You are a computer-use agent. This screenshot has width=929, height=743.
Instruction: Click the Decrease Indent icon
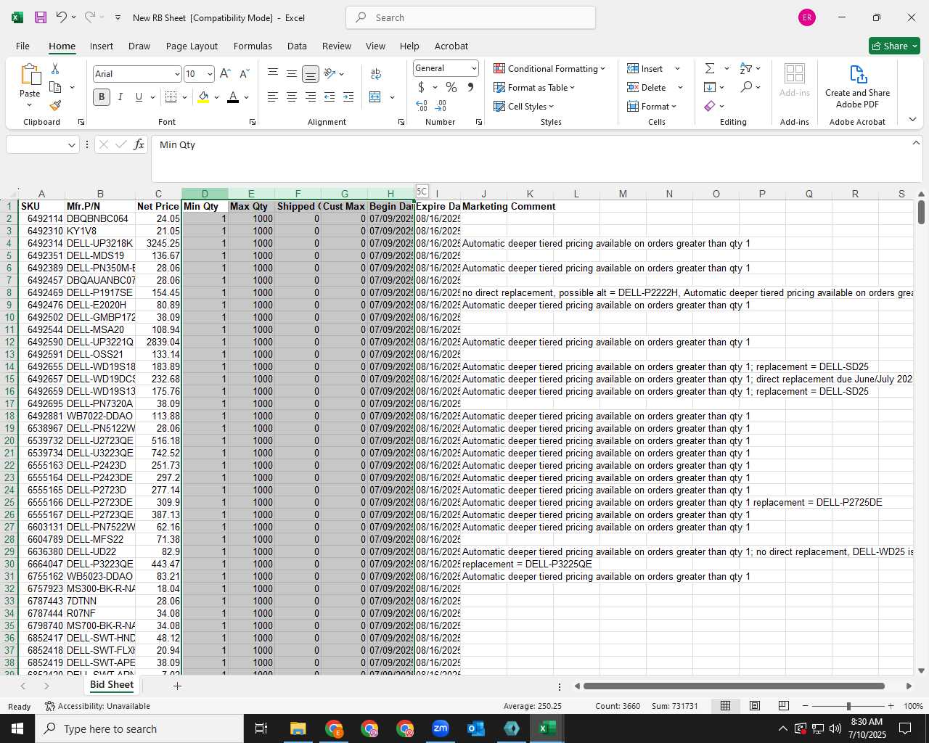(330, 97)
